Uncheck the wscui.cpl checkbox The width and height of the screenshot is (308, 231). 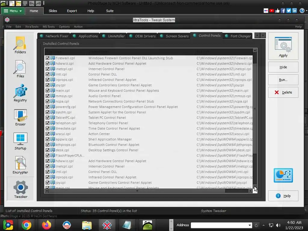coord(47,134)
